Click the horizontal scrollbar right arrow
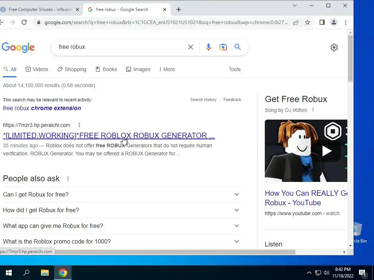The image size is (374, 280). [x=344, y=252]
